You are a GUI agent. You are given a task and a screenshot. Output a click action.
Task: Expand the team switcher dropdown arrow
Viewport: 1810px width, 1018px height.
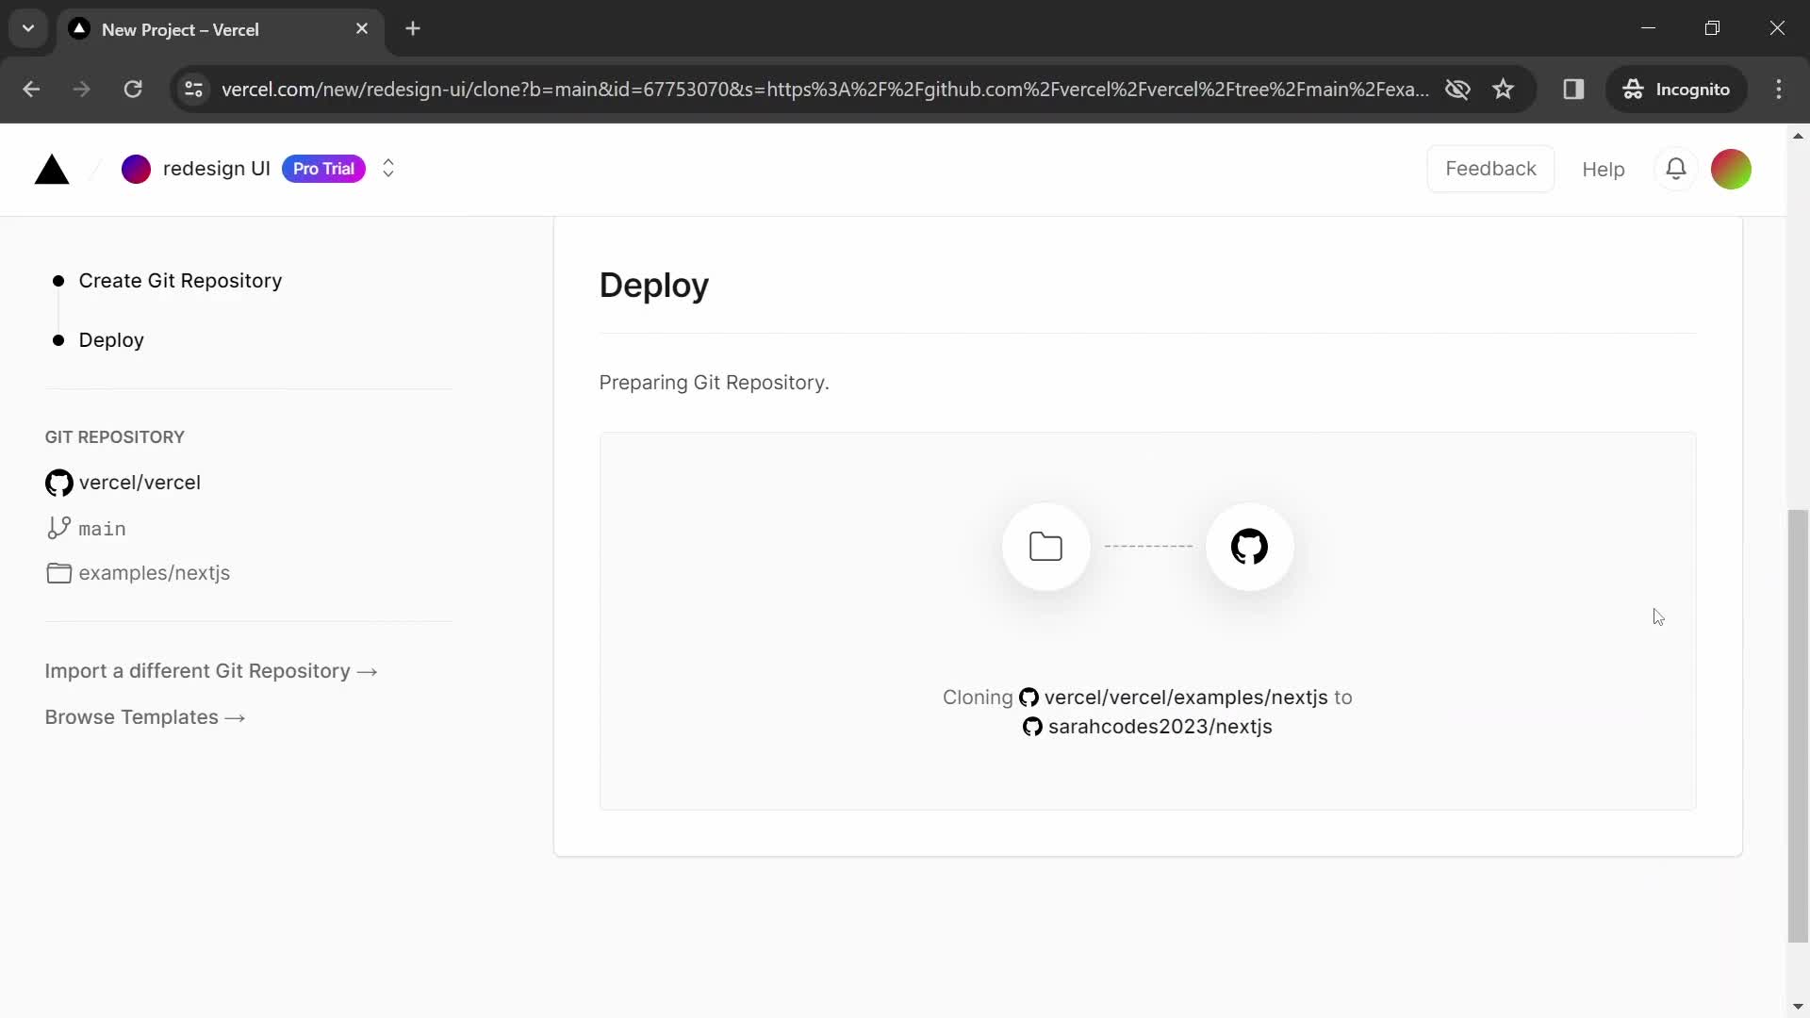click(387, 168)
